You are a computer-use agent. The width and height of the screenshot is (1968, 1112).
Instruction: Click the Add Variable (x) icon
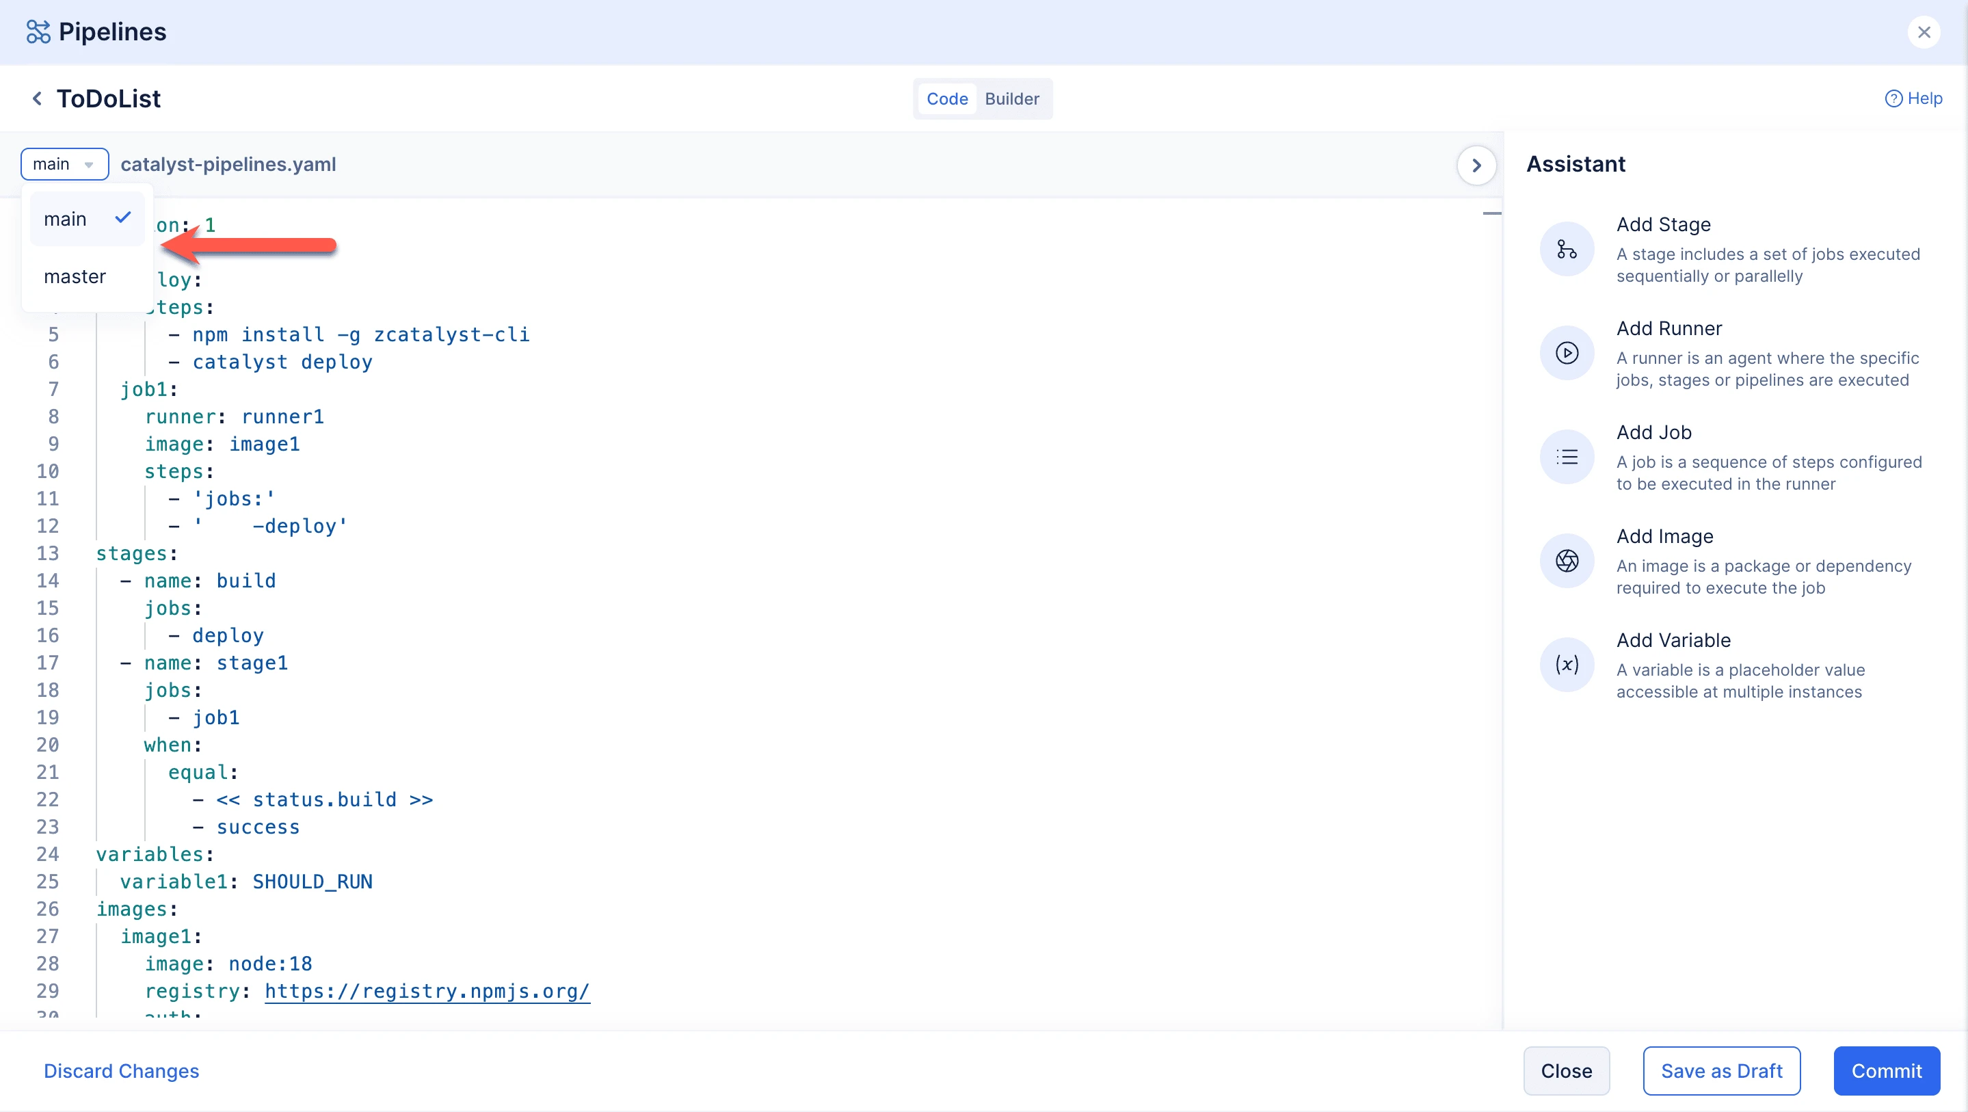coord(1566,665)
